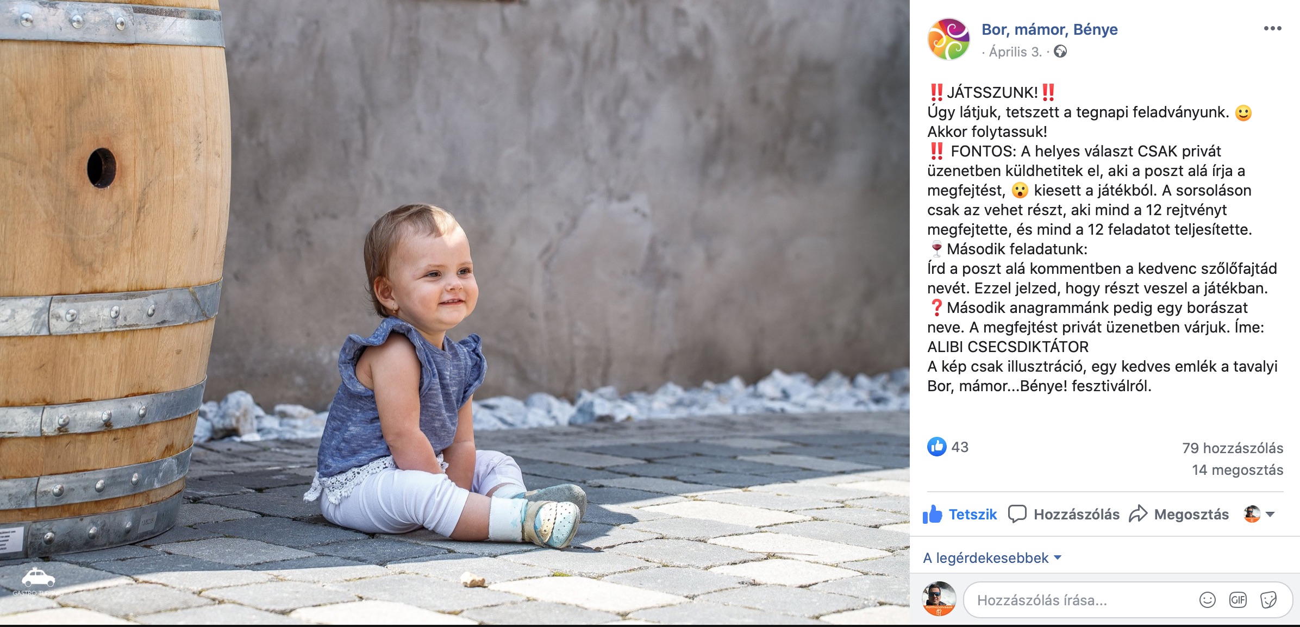Share the post via Megosztás

click(1179, 514)
